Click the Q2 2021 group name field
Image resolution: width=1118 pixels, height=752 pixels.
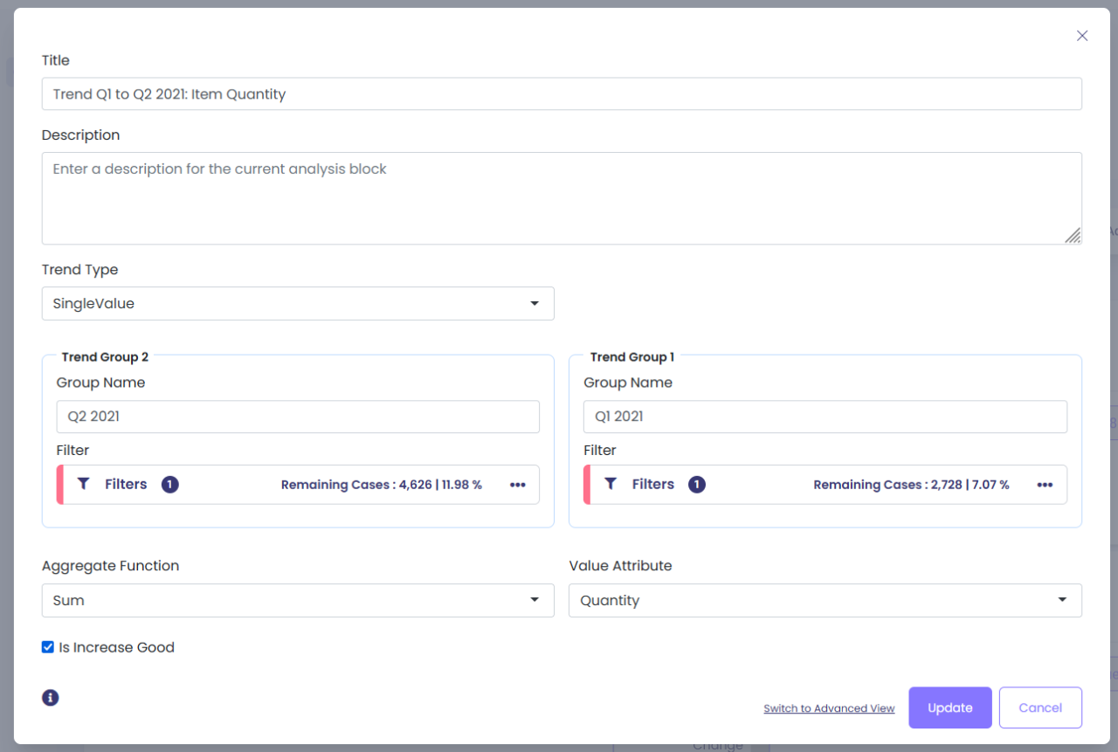click(298, 417)
